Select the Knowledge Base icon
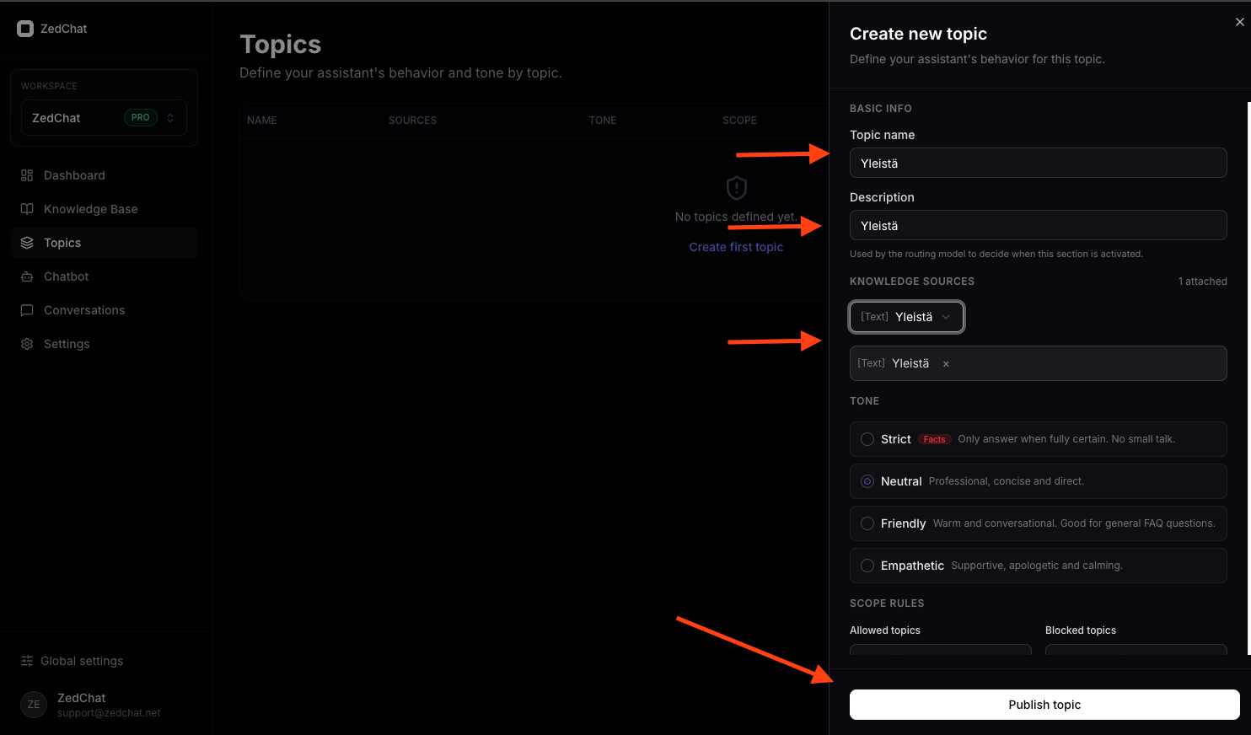The height and width of the screenshot is (735, 1251). pyautogui.click(x=28, y=209)
